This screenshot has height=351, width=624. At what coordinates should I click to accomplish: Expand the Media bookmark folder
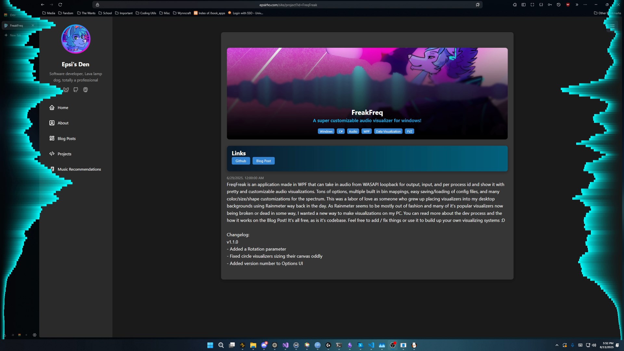[x=49, y=13]
